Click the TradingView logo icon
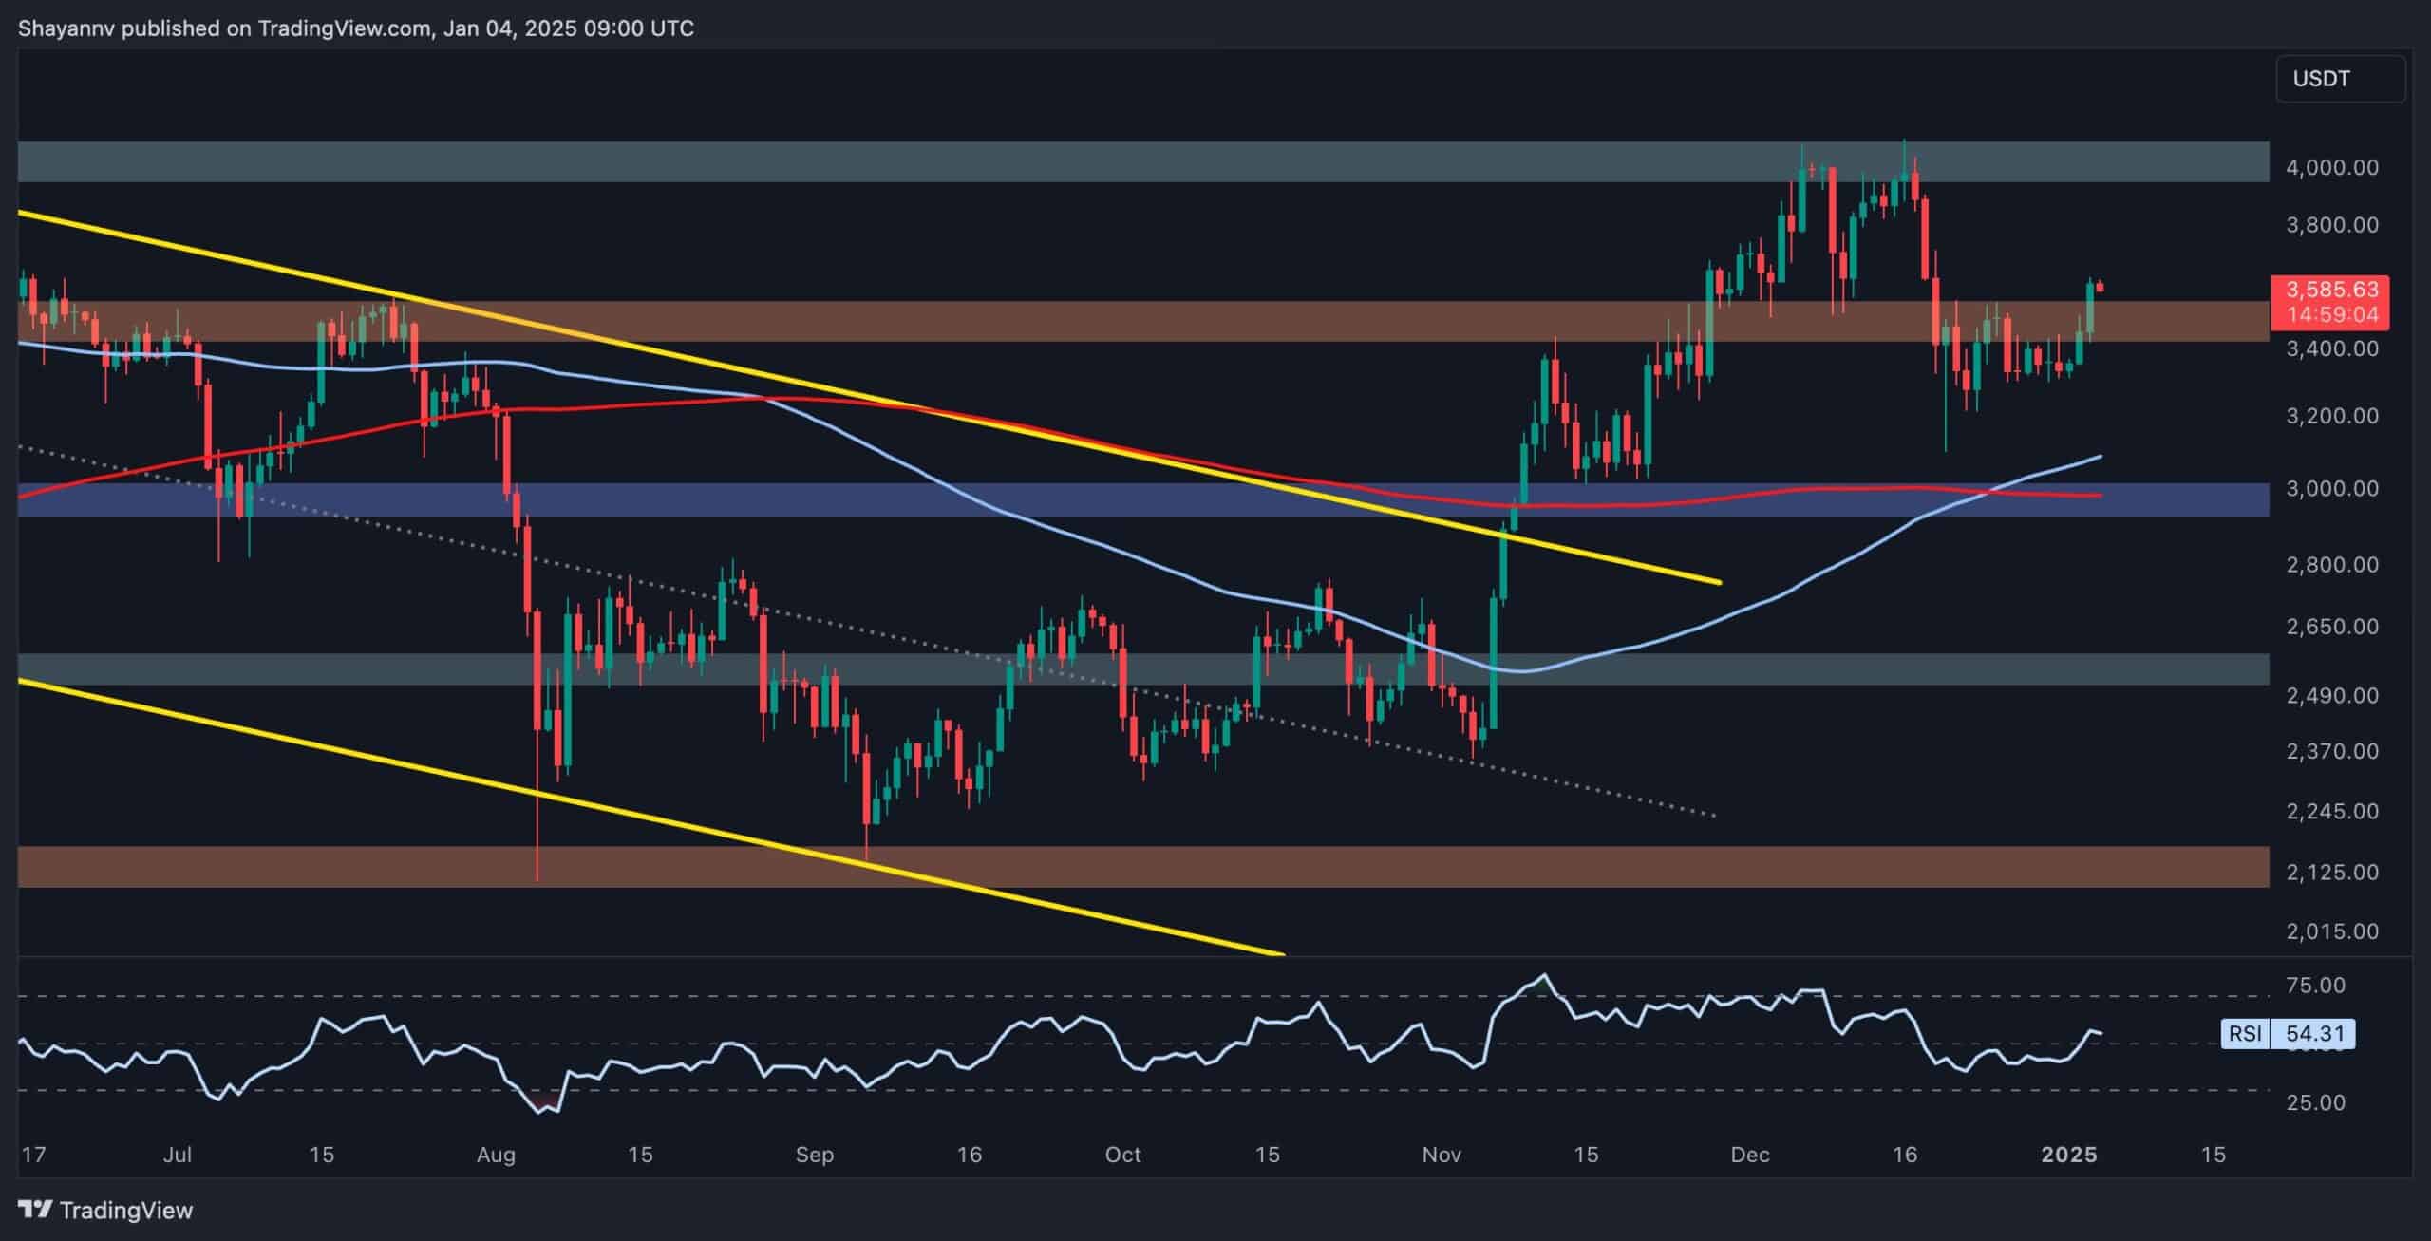The image size is (2431, 1241). pyautogui.click(x=35, y=1210)
